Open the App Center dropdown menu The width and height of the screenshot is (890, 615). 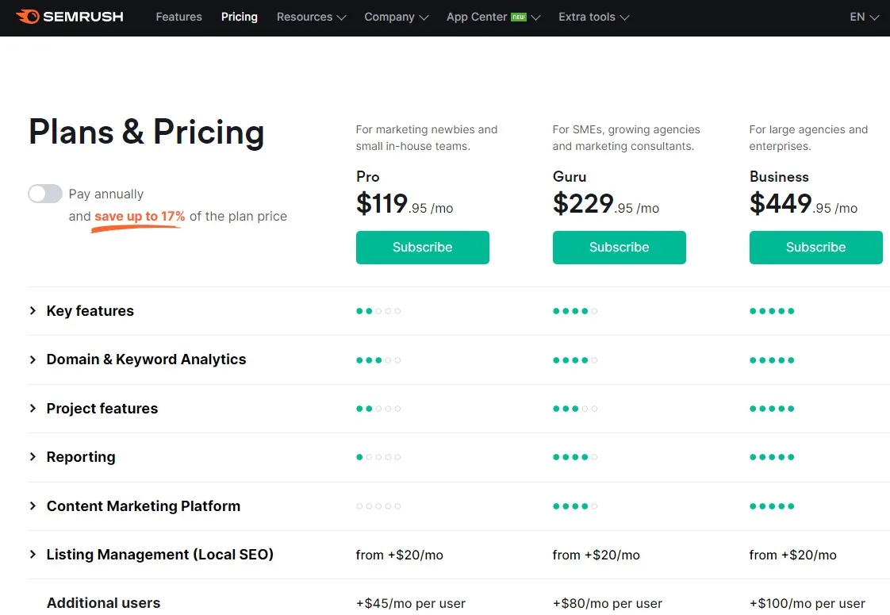[x=493, y=17]
